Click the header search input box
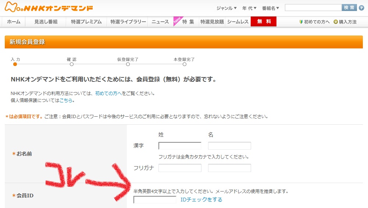Image resolution: width=368 pixels, height=208 pixels. (313, 7)
